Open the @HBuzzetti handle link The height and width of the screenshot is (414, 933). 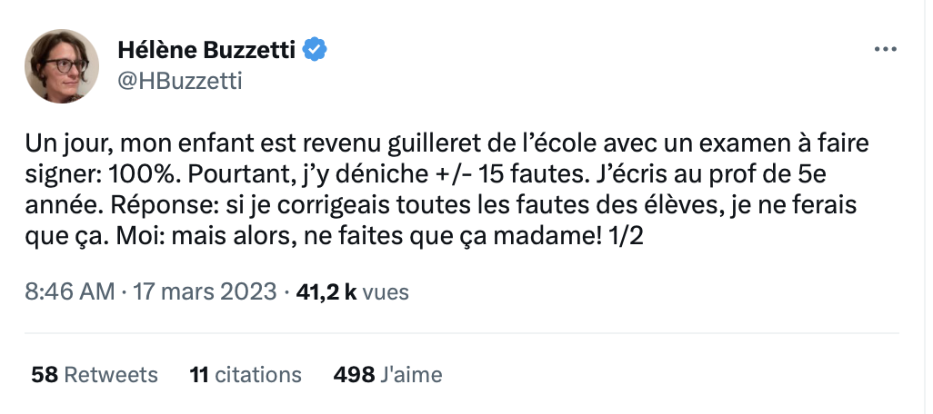point(180,80)
